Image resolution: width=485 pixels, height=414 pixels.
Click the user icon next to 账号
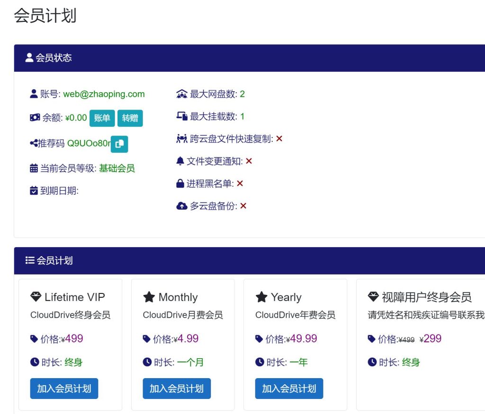coord(34,94)
